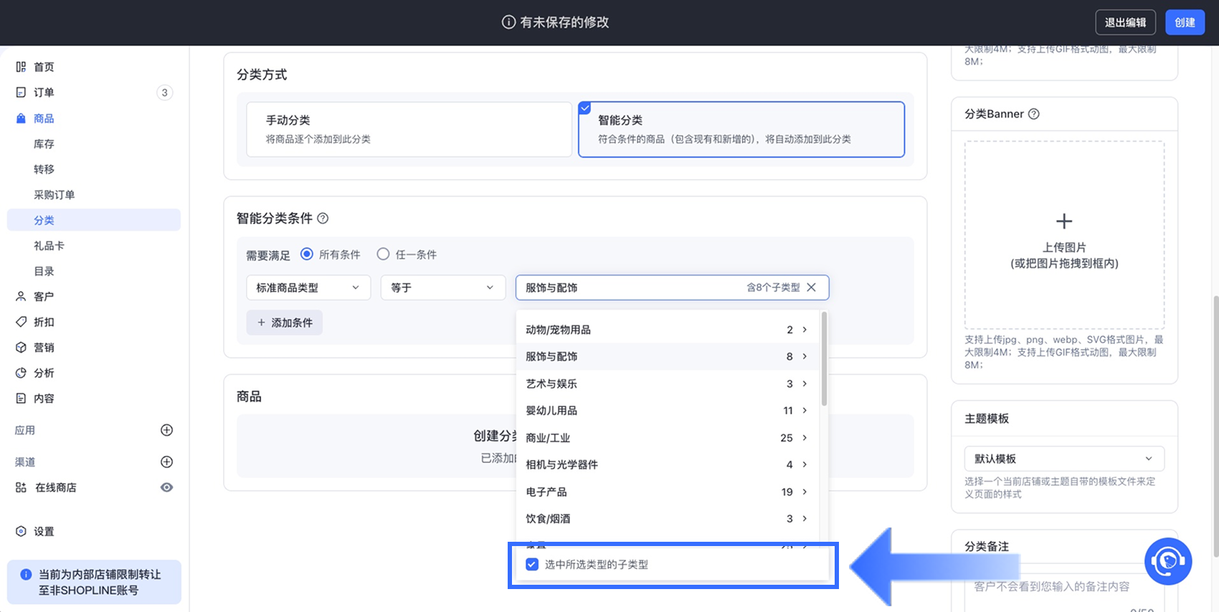Click the plus icon beside 应用
This screenshot has height=612, width=1219.
click(x=166, y=430)
